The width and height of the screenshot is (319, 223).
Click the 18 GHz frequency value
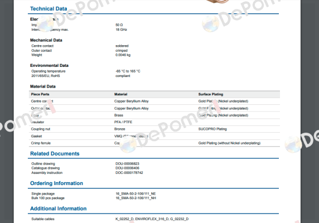[121, 30]
